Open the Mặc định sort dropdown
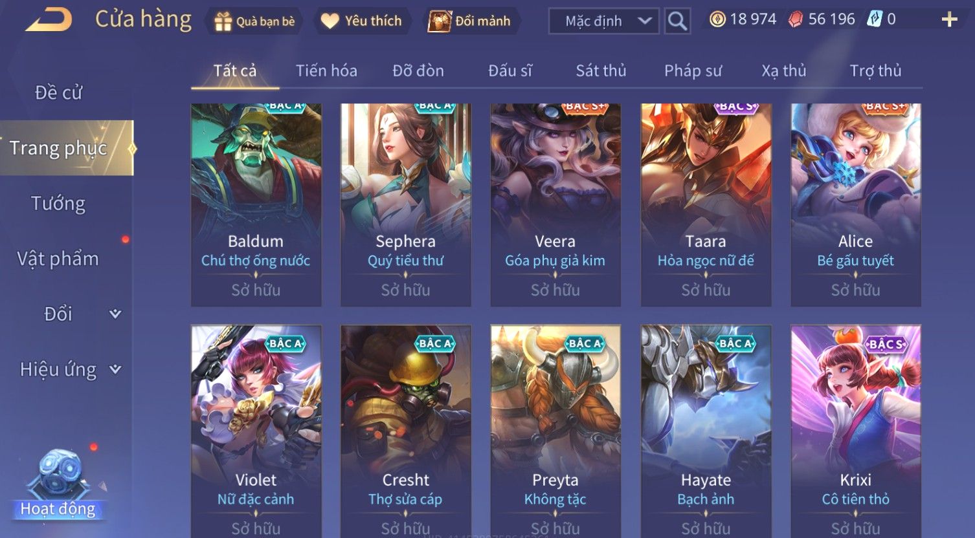The height and width of the screenshot is (538, 975). coord(603,21)
